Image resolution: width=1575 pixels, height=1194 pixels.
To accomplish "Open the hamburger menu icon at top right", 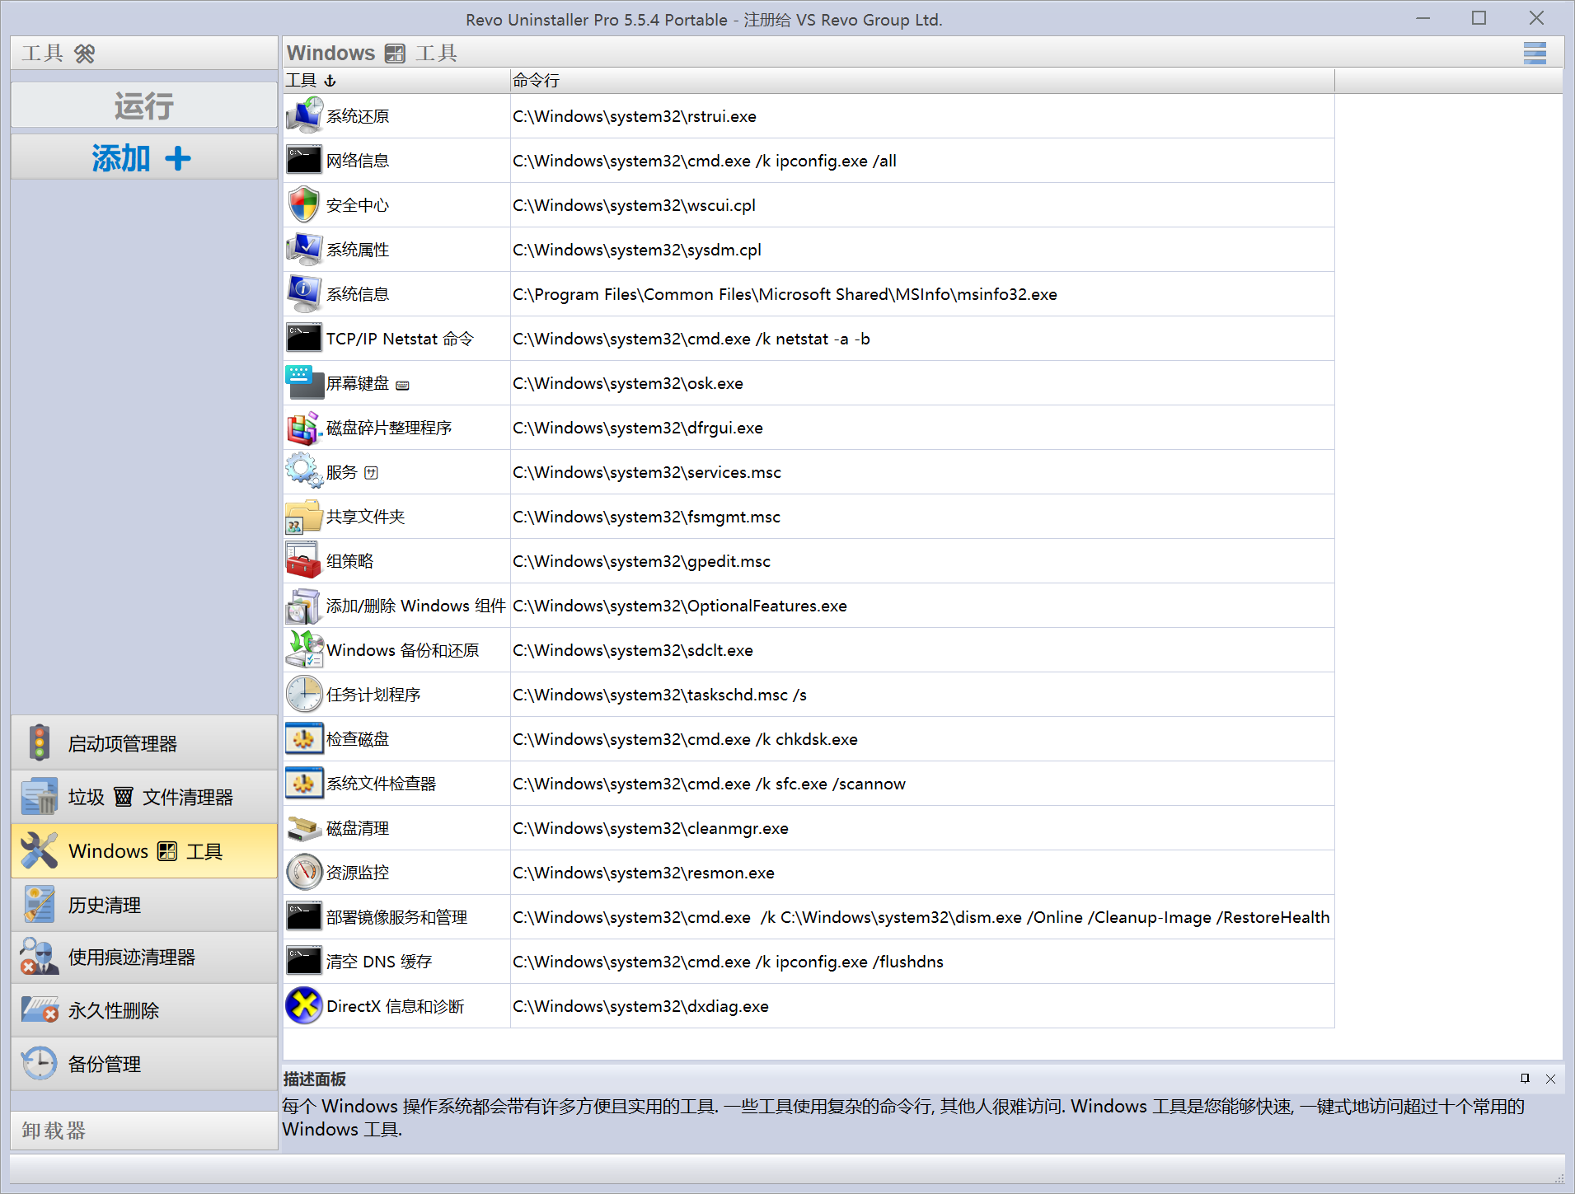I will (1535, 53).
